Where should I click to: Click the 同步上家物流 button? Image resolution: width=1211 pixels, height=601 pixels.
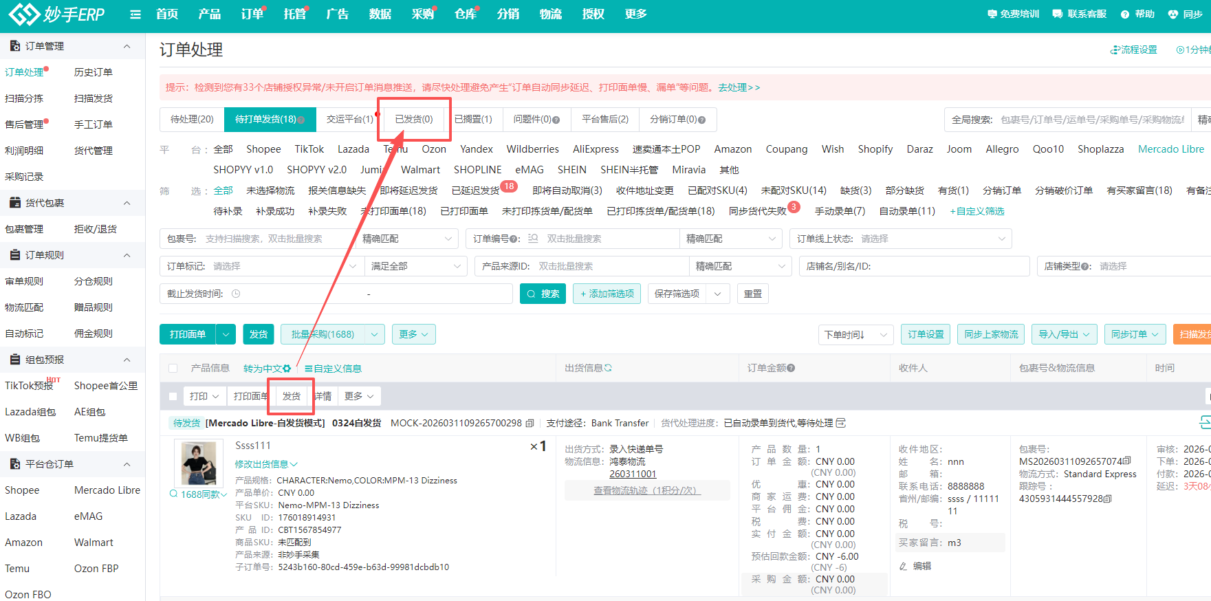click(x=991, y=334)
